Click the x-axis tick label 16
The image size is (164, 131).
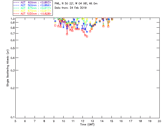(x=121, y=121)
